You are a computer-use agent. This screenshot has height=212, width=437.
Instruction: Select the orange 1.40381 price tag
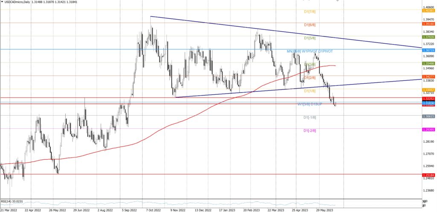(x=428, y=11)
